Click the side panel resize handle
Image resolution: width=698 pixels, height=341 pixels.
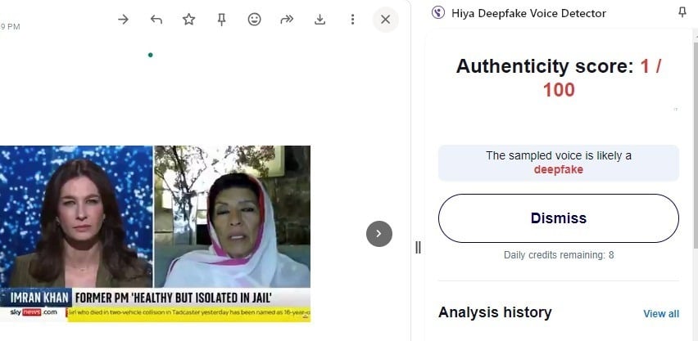coord(418,247)
